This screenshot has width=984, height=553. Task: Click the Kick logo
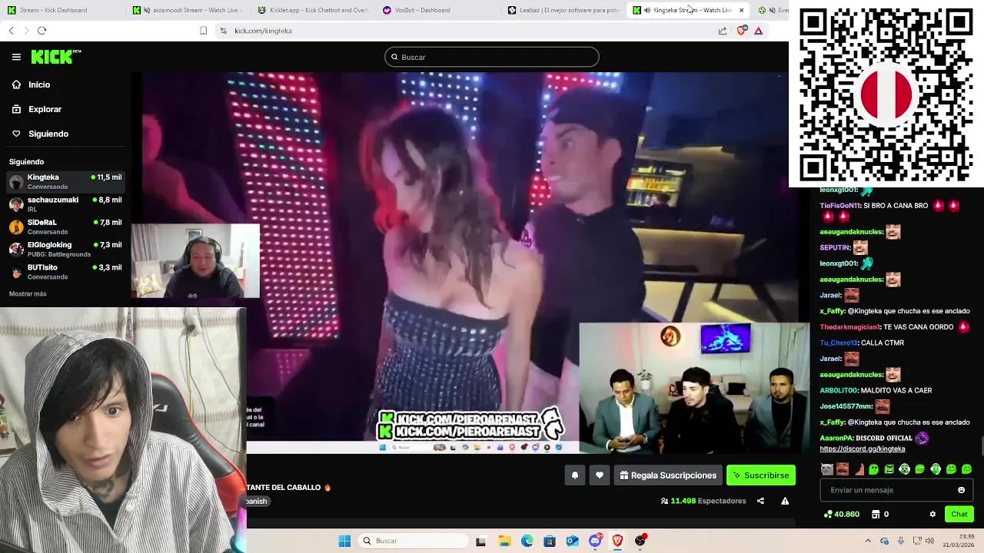tap(55, 57)
